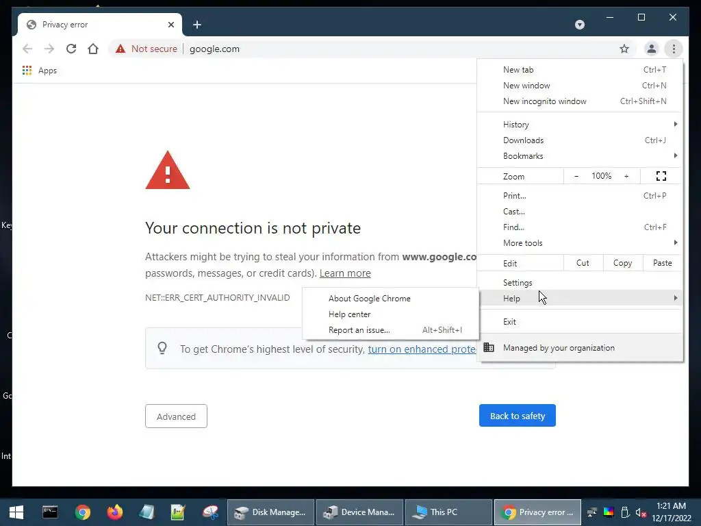The height and width of the screenshot is (526, 701).
Task: Toggle fullscreen mode in Zoom row
Action: point(661,176)
